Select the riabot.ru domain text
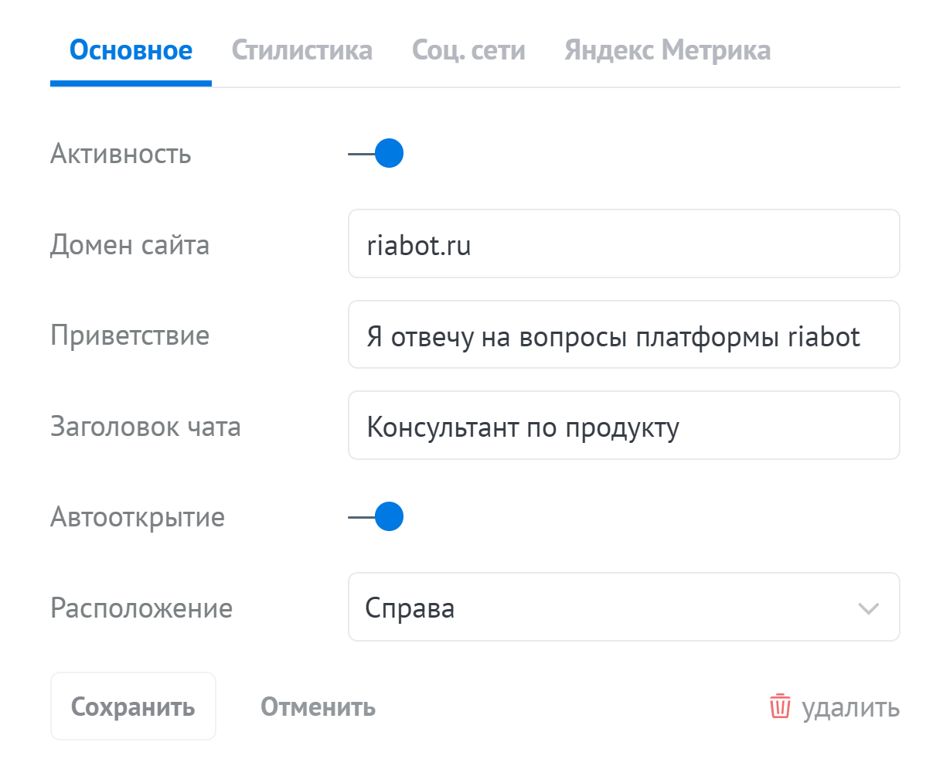The width and height of the screenshot is (943, 773). (x=418, y=243)
